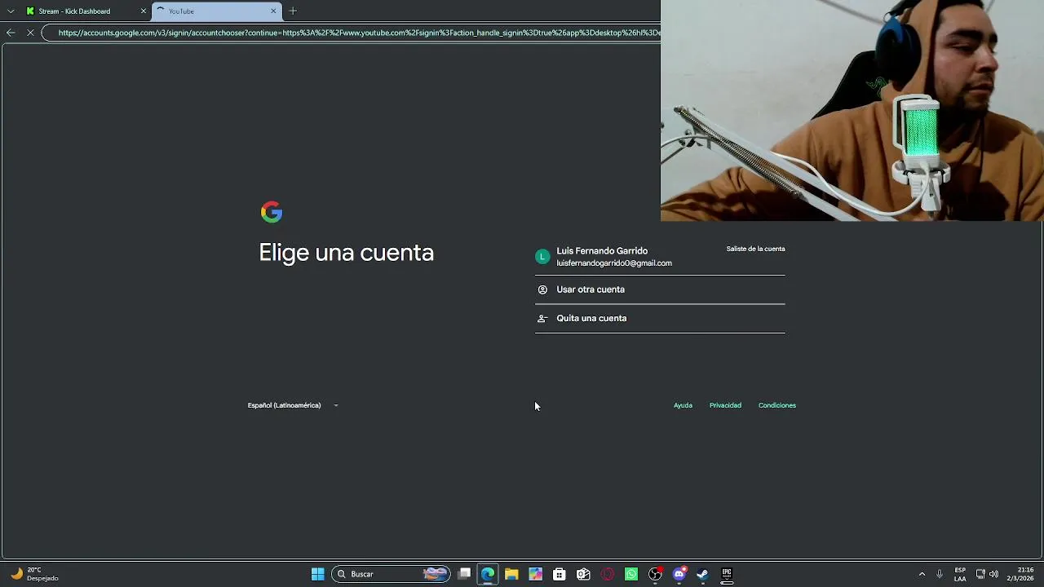Open the Español (Latinoamérica) language dropdown

(x=293, y=405)
